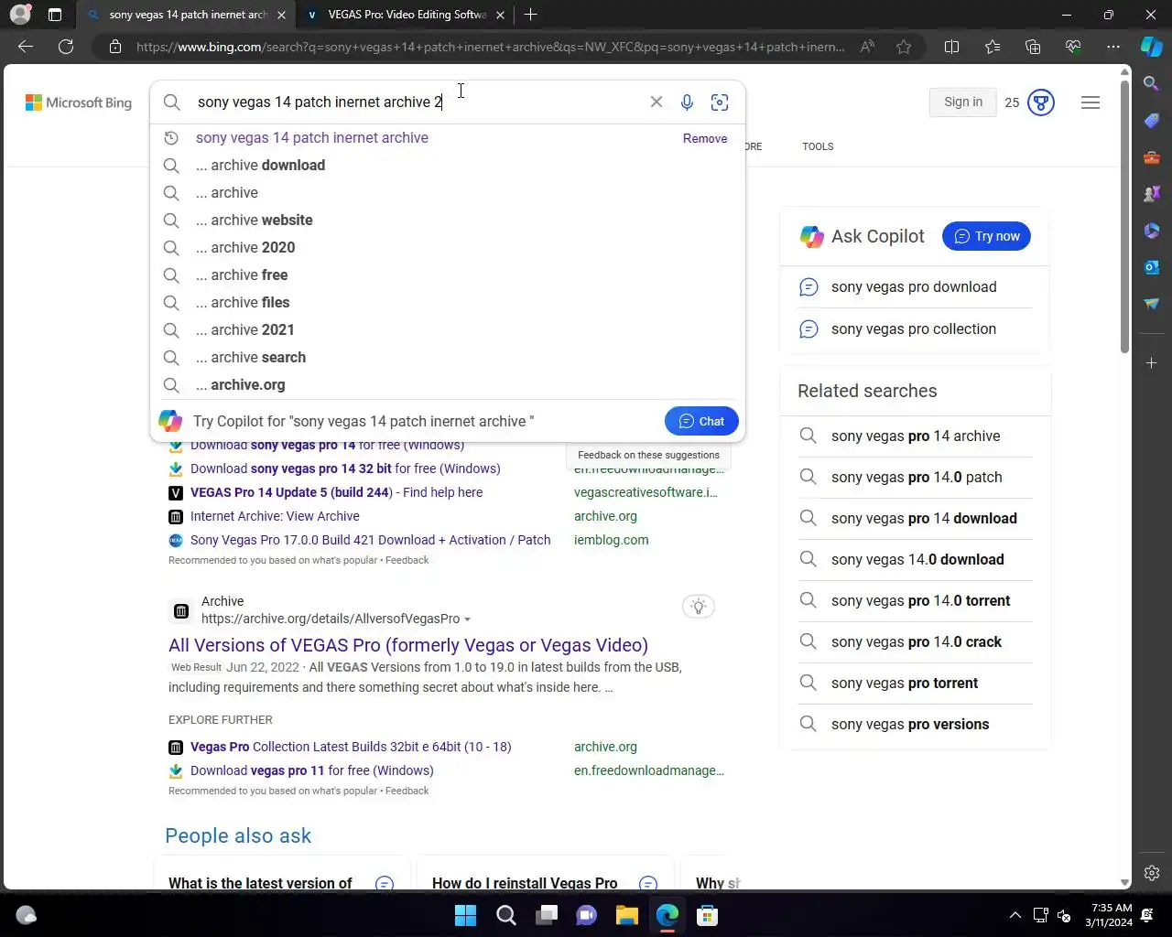
Task: Open sidebar settings gear
Action: point(1152,873)
